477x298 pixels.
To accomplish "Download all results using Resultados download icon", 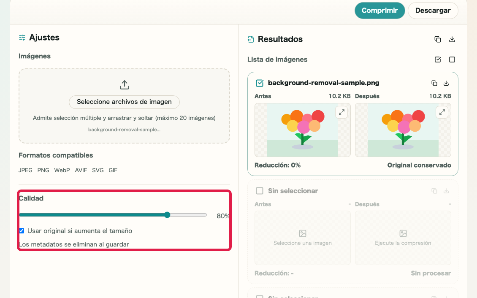I will 452,39.
